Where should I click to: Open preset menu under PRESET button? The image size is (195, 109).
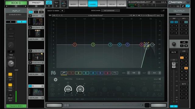point(36,6)
